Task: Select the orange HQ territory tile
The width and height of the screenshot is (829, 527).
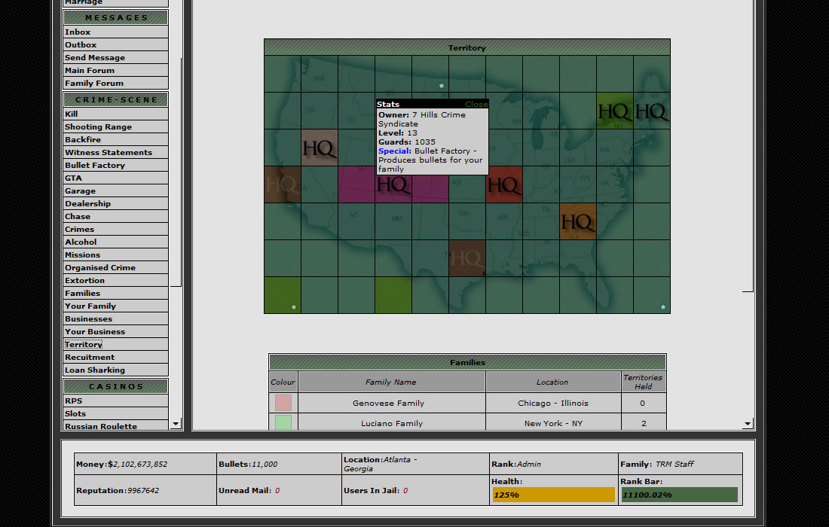Action: (x=577, y=221)
